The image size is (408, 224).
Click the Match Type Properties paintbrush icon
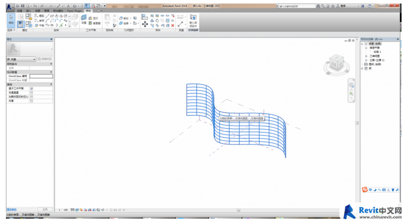114,25
